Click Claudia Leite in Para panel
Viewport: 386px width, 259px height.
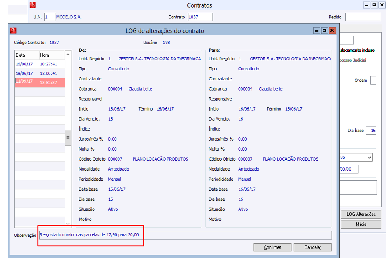coord(270,89)
